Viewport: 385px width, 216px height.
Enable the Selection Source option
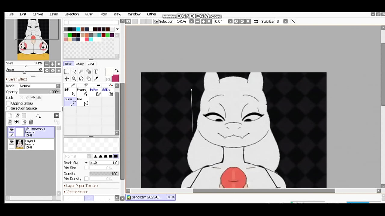click(8, 108)
